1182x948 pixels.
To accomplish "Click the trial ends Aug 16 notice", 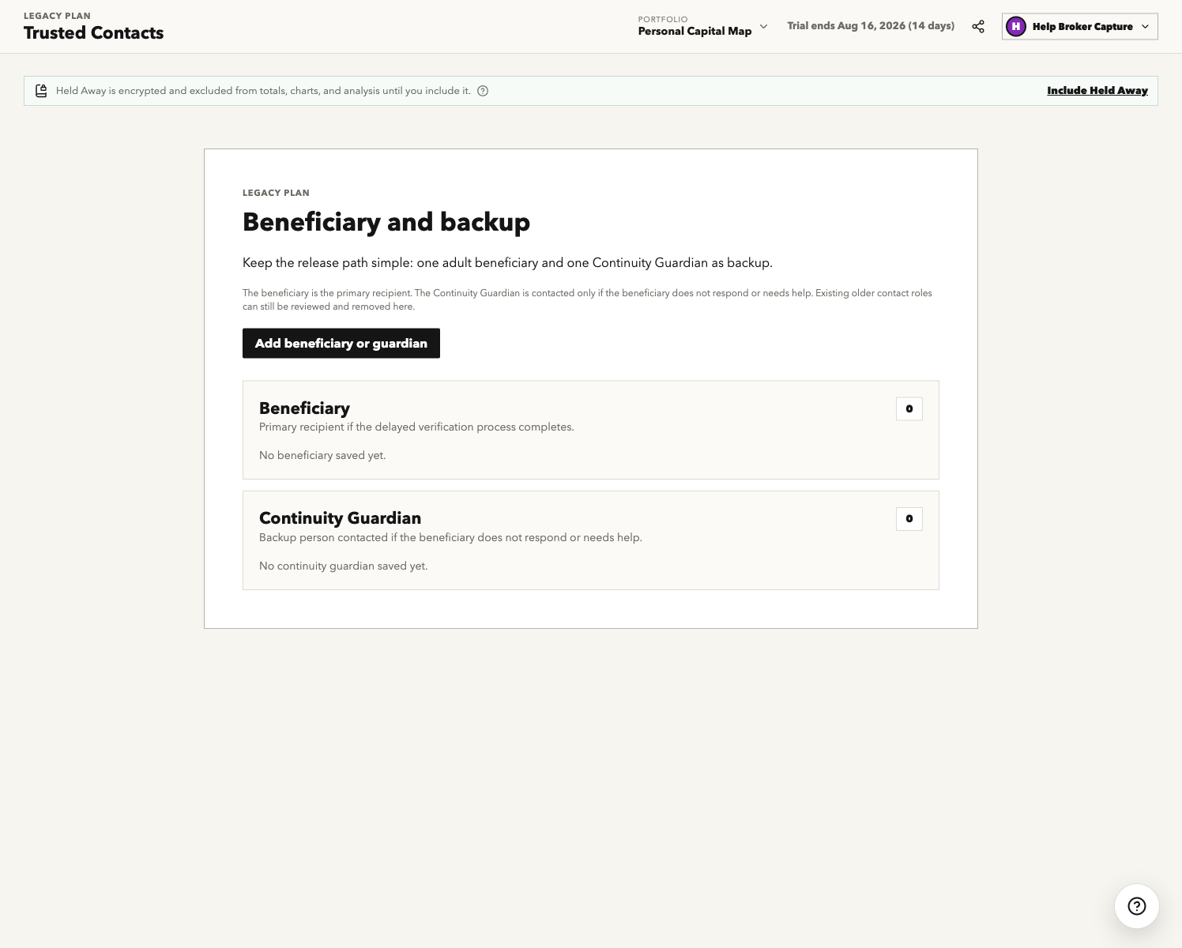I will tap(871, 26).
